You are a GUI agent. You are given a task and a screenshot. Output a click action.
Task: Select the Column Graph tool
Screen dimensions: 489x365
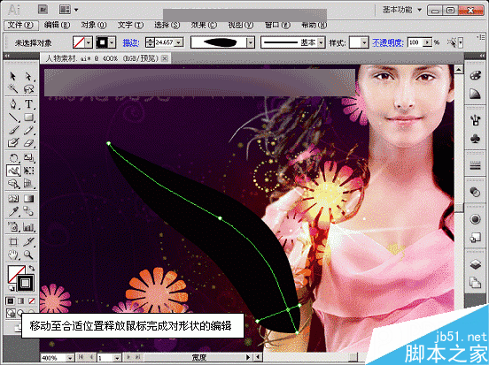[28, 227]
